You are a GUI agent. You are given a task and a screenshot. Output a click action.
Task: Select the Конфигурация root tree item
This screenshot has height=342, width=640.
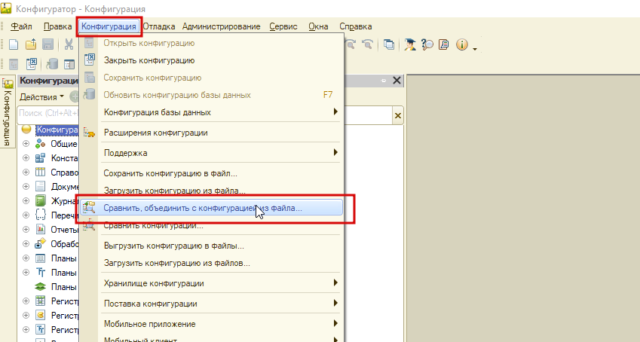click(x=57, y=130)
